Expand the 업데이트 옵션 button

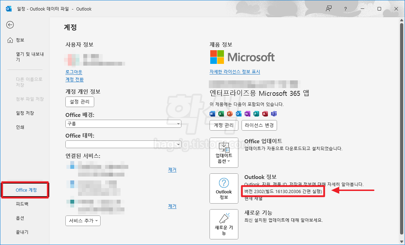tap(224, 153)
